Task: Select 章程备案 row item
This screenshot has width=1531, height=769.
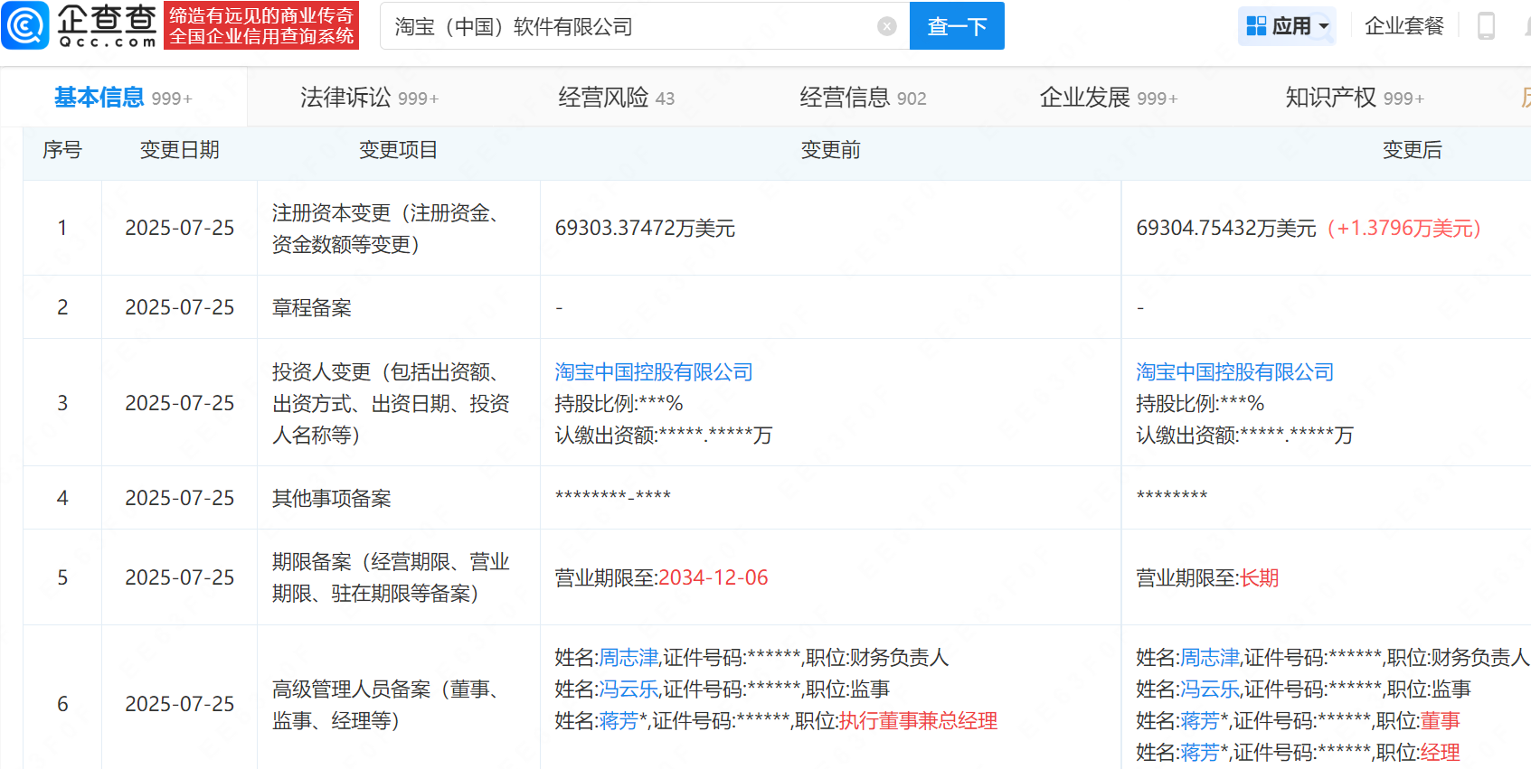Action: pos(312,308)
